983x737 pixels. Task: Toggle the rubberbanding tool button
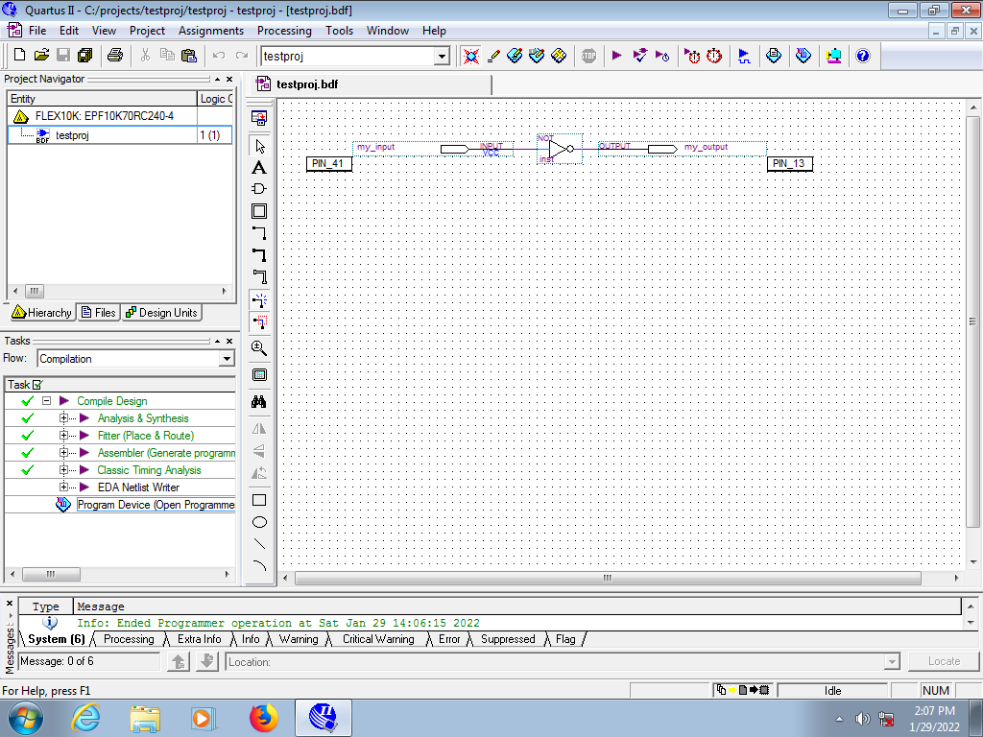click(x=259, y=299)
